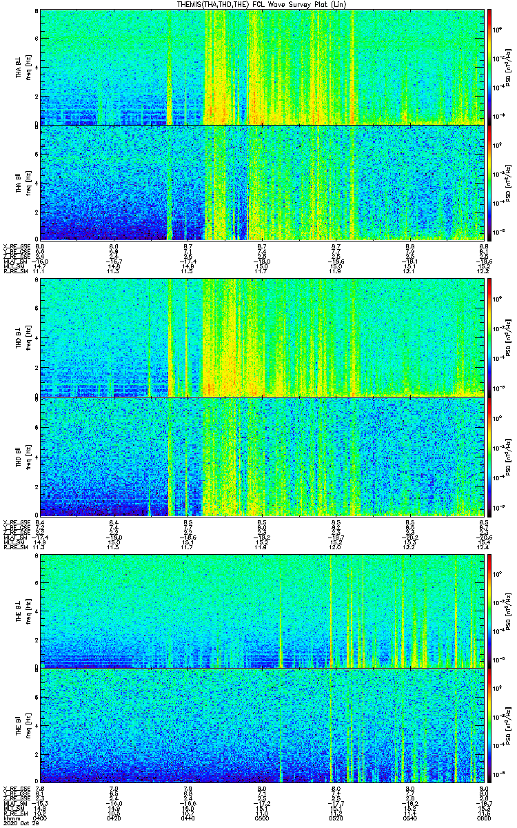Image resolution: width=517 pixels, height=828 pixels.
Task: Click the PSD color bar beside THA B-perpendicular
Action: [489, 66]
